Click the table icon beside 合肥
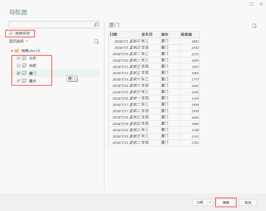Screen dimensions: 266x211 click(x=24, y=65)
